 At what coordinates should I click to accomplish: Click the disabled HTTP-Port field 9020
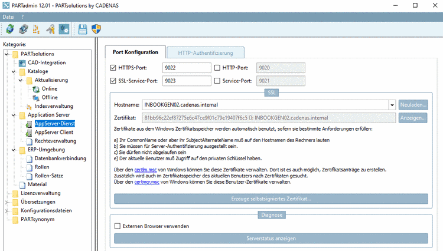click(x=281, y=68)
